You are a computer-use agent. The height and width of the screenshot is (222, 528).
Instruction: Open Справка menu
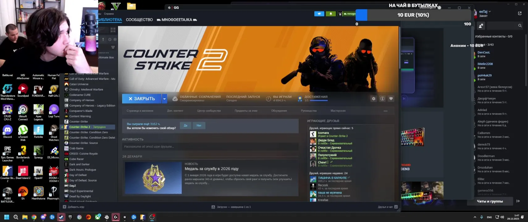(x=109, y=14)
